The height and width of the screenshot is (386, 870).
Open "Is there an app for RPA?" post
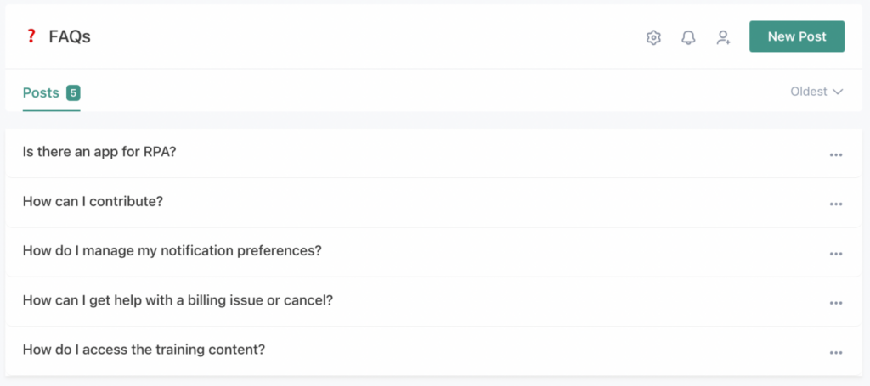[99, 152]
